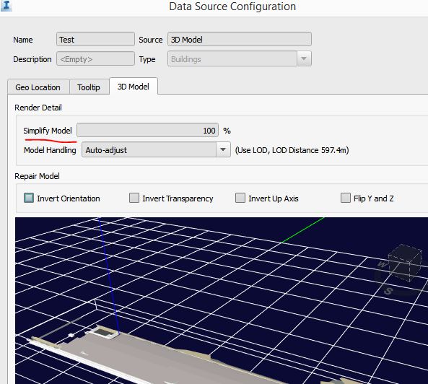This screenshot has width=428, height=384.
Task: Focus the Name field containing Test
Action: (95, 39)
